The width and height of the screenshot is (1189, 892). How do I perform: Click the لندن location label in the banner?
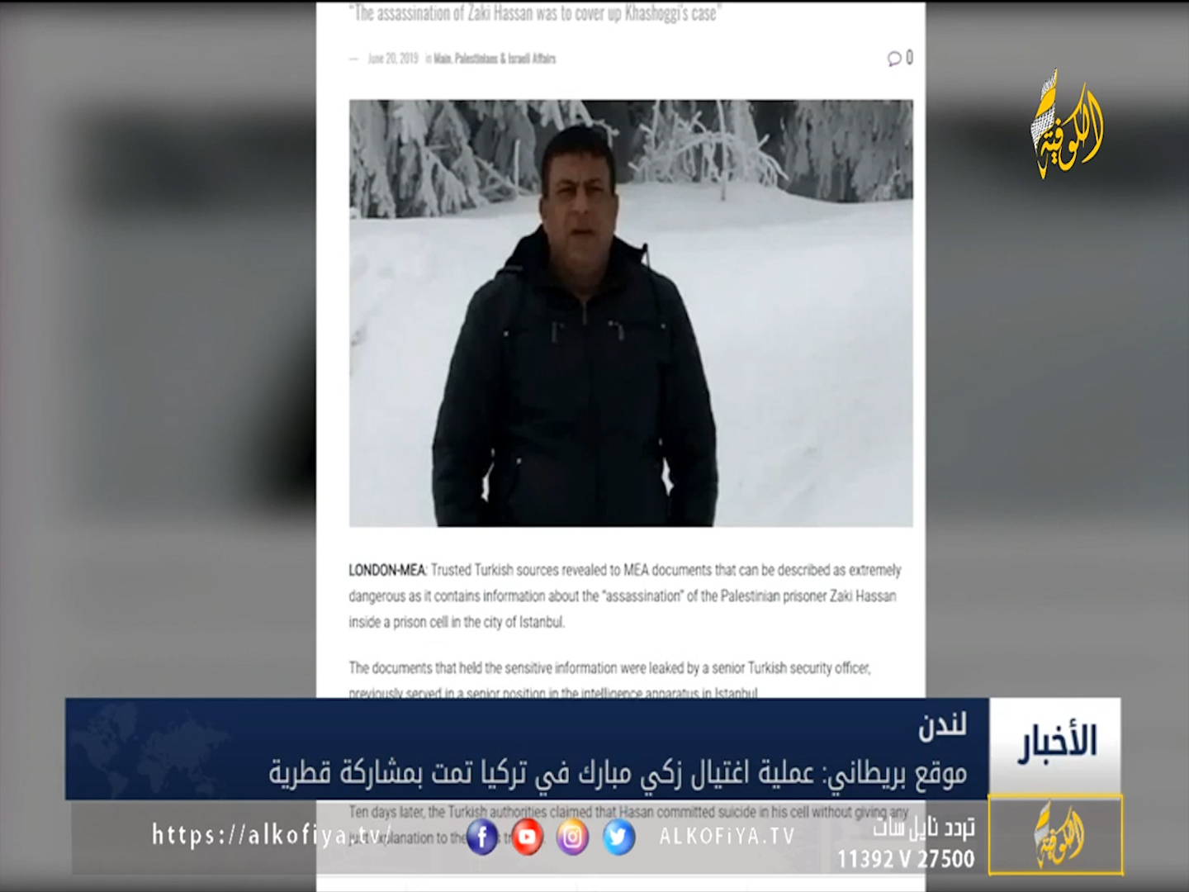[x=941, y=724]
